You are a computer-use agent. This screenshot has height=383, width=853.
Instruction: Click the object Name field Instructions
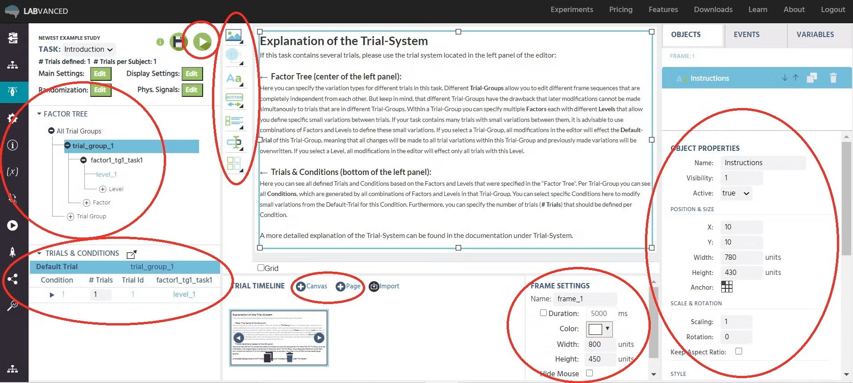pyautogui.click(x=763, y=162)
